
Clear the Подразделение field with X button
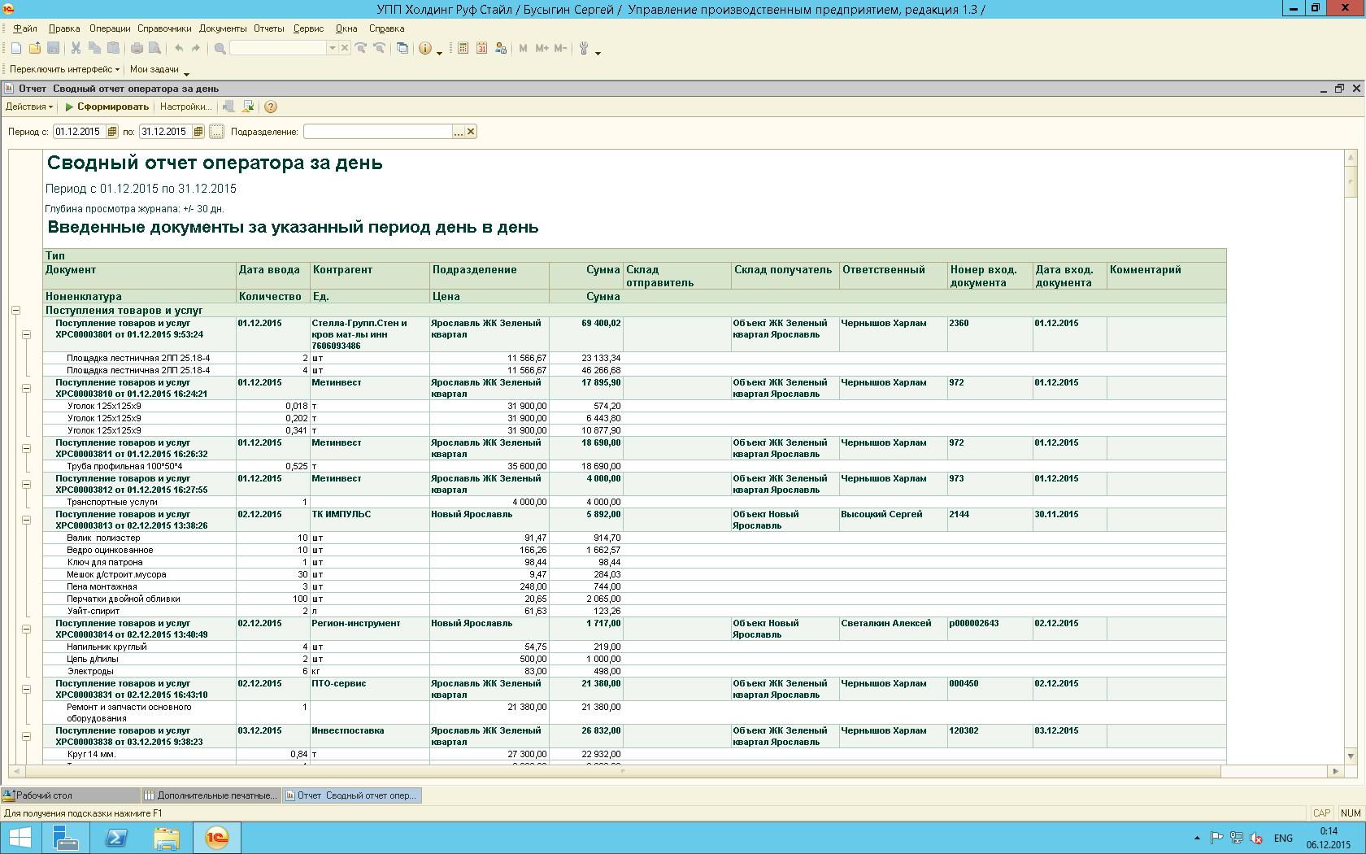tap(471, 132)
